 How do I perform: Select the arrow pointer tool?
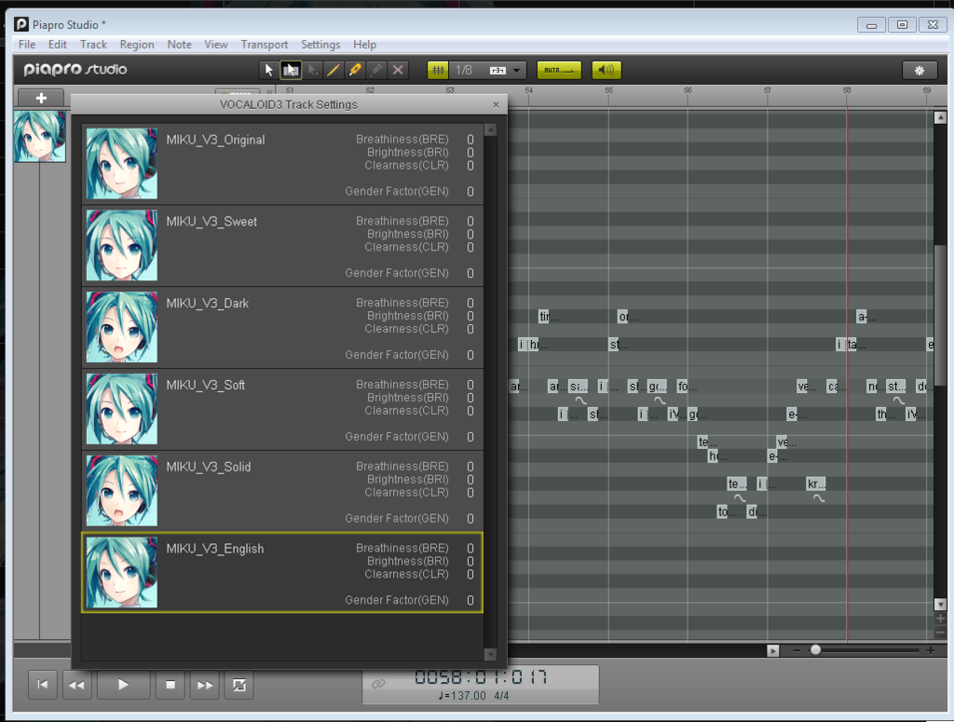(x=268, y=70)
